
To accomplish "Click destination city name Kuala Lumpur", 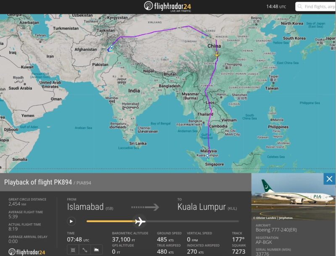I will click(x=202, y=207).
